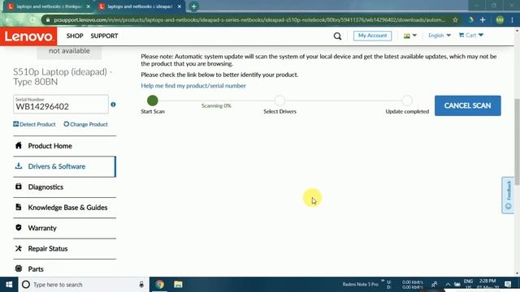Screen dimensions: 520x292
Task: Expand the Cart dropdown
Action: click(471, 35)
